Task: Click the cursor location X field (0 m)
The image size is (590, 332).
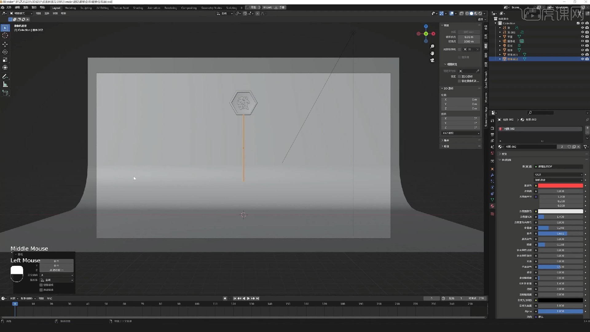Action: [461, 100]
